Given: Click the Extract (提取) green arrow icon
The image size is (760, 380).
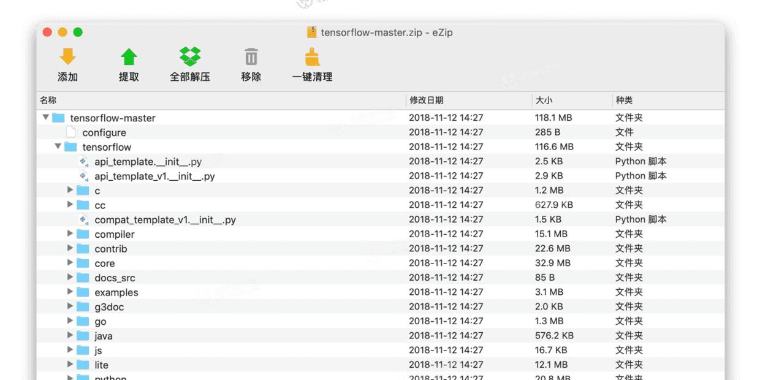Looking at the screenshot, I should click(x=129, y=57).
